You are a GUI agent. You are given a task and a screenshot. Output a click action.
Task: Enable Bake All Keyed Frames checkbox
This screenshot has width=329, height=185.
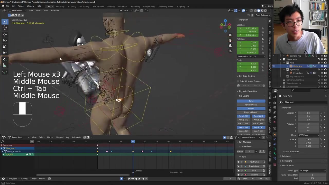pos(238,81)
